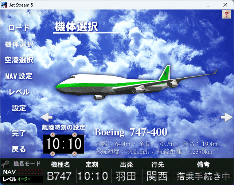Image resolution: width=234 pixels, height=185 pixels.
Task: Click 羽田 departure airport on board
Action: pos(126,176)
